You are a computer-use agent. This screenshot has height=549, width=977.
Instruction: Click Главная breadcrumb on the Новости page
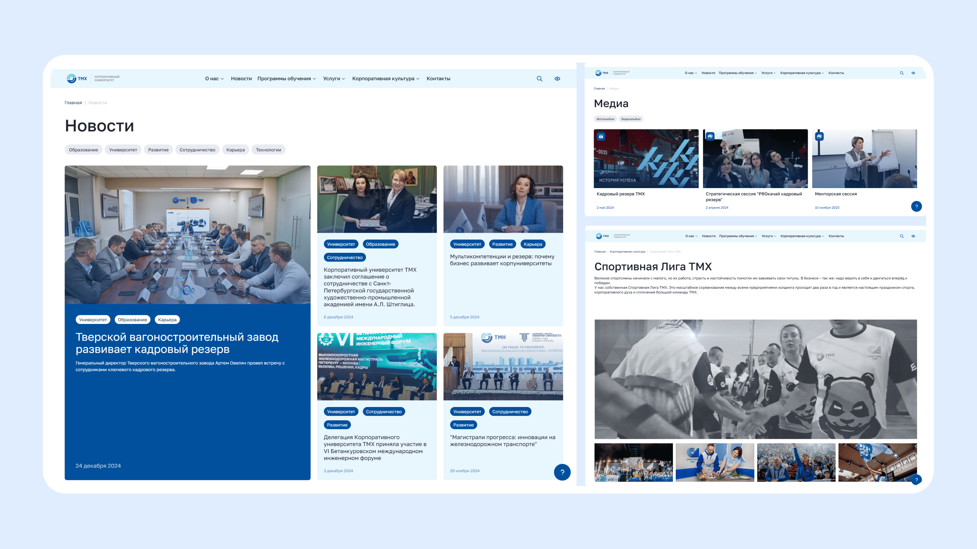click(x=73, y=103)
